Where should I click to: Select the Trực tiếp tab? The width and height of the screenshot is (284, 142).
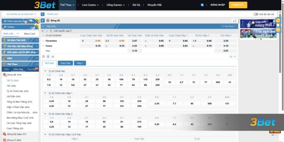coord(32,69)
